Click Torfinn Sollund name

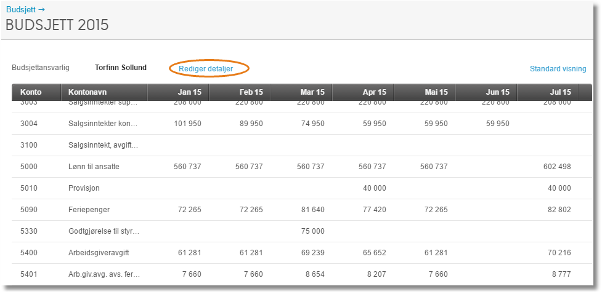pos(121,68)
